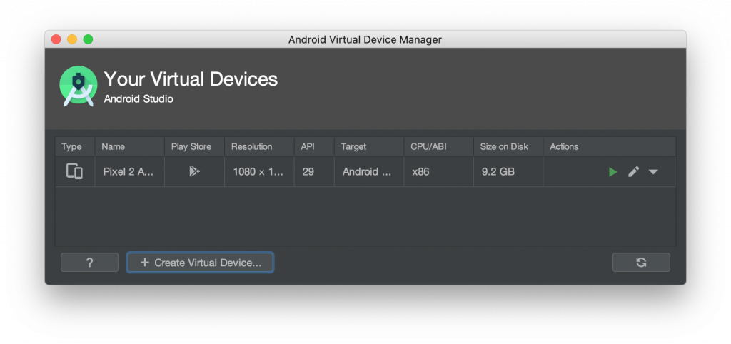The image size is (731, 344).
Task: Click the Resolution column header
Action: click(x=252, y=147)
